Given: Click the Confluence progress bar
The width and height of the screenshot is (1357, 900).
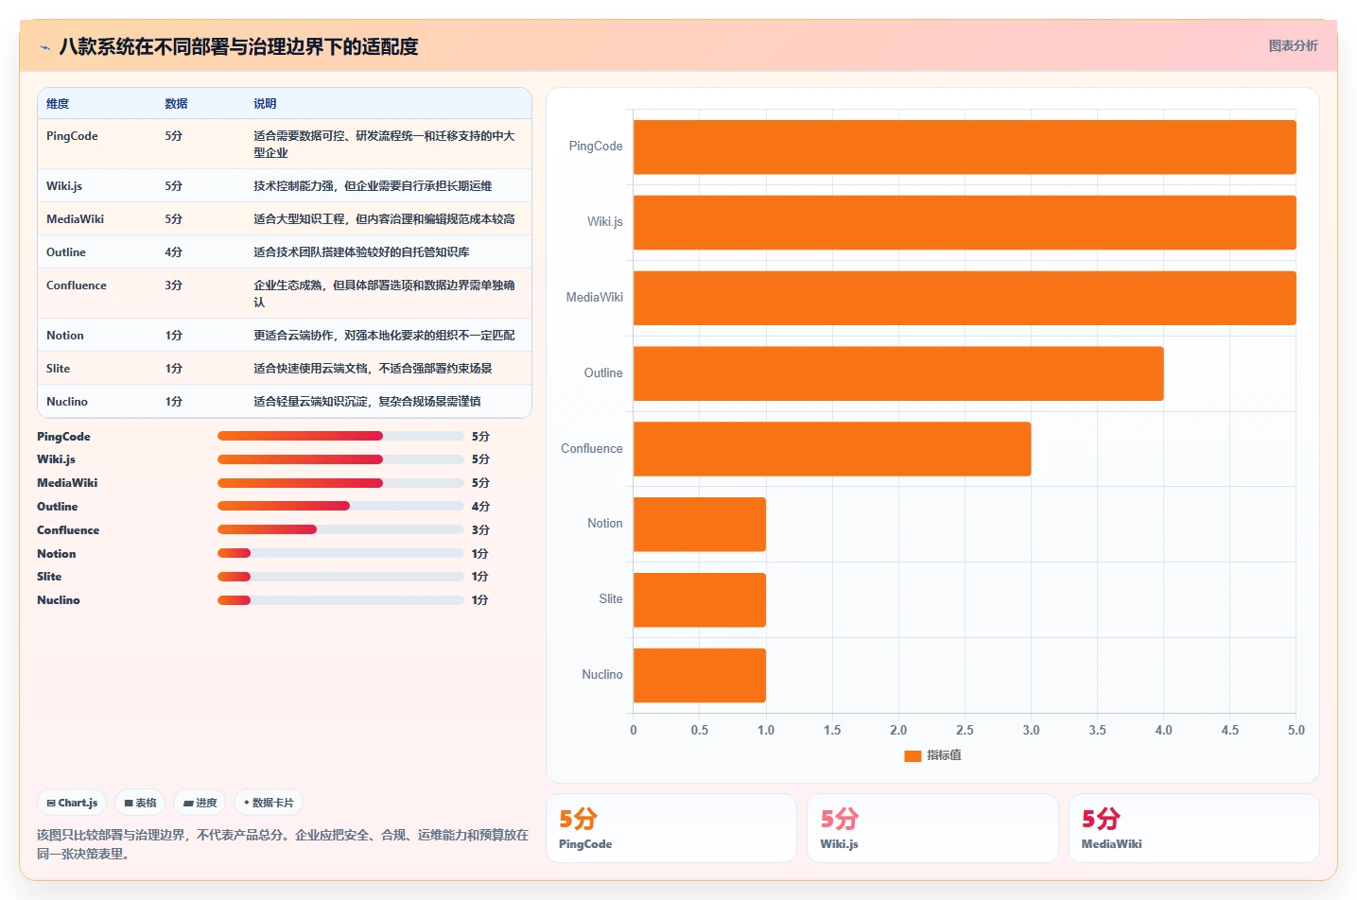Looking at the screenshot, I should point(340,529).
